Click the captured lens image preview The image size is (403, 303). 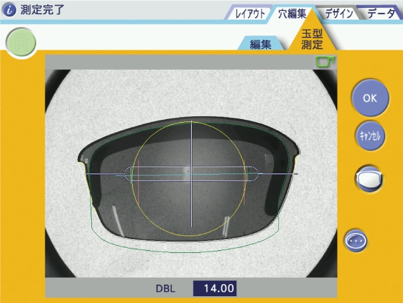[191, 173]
